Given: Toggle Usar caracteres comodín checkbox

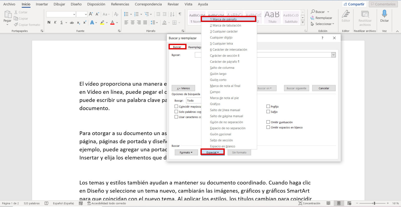Looking at the screenshot, I should click(176, 117).
